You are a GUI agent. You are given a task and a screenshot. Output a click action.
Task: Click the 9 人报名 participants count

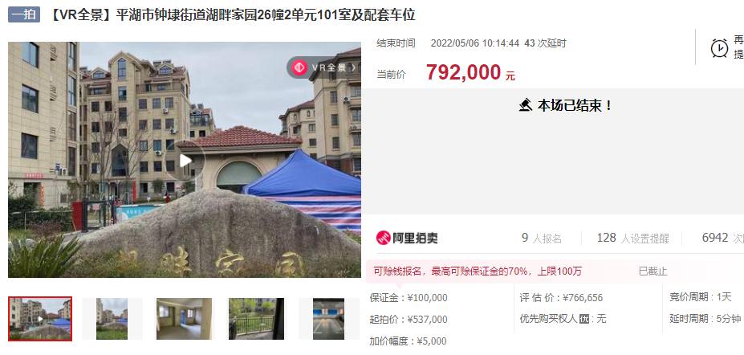pos(542,239)
